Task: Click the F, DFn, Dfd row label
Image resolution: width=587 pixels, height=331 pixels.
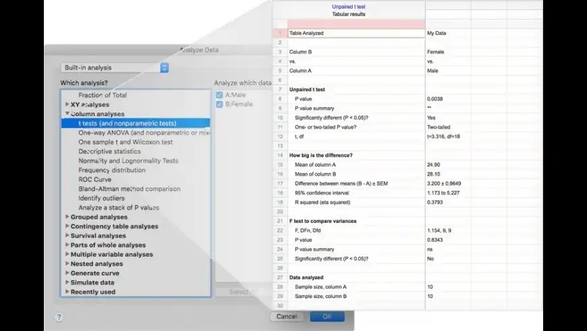Action: click(308, 230)
